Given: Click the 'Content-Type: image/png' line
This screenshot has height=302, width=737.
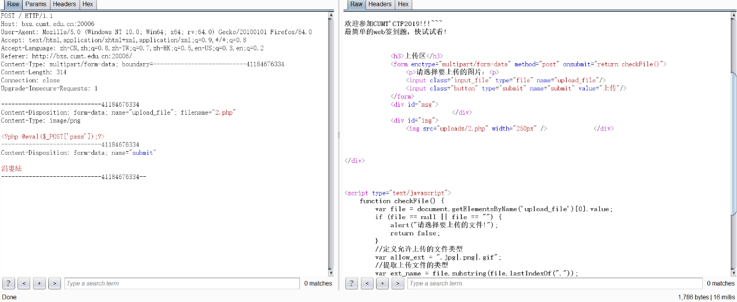Looking at the screenshot, I should (41, 121).
